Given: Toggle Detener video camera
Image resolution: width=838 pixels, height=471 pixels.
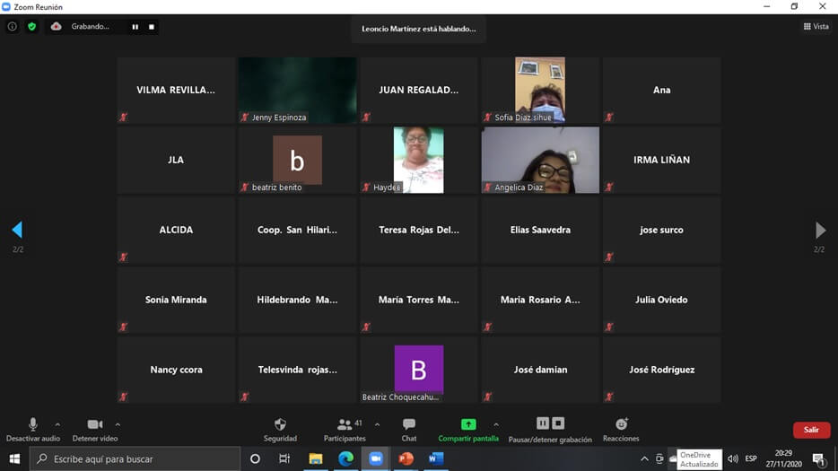Looking at the screenshot, I should point(95,424).
